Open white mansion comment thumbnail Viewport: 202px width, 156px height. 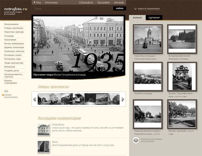(43, 129)
